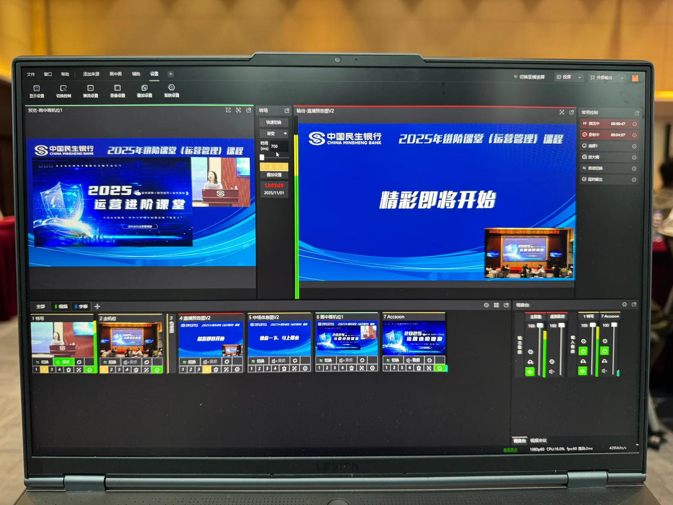Expand the 投屏 screen cast dropdown
The width and height of the screenshot is (673, 505).
(x=580, y=77)
